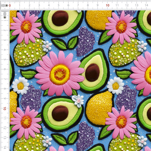The width and height of the screenshot is (151, 151).
Task: Click the number 5 on the horizontal ruler
Action: [x=59, y=5]
